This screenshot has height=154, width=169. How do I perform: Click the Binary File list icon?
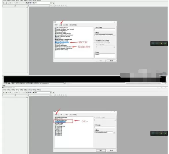(56, 119)
